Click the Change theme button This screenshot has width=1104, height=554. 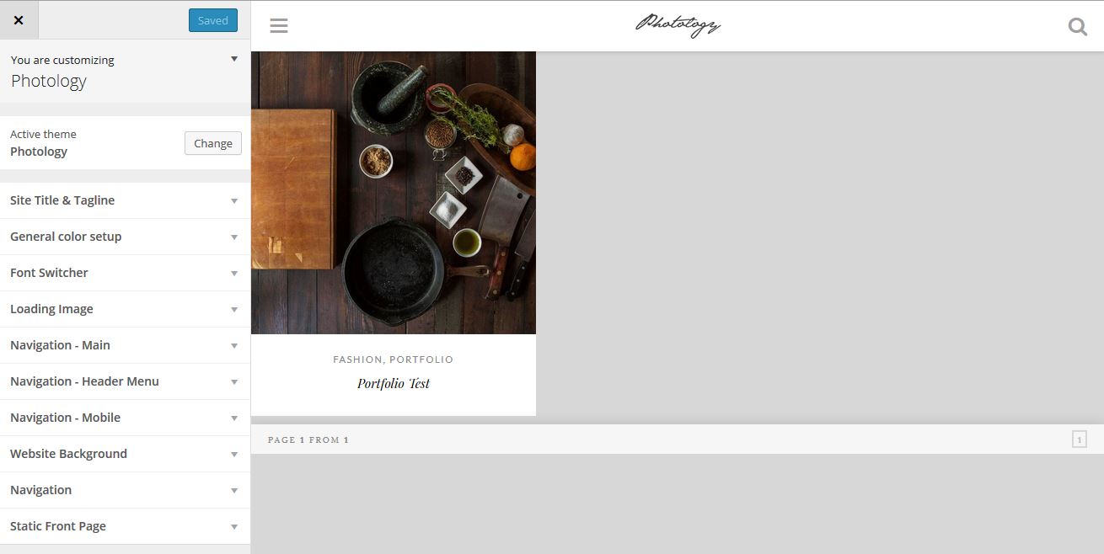tap(213, 143)
